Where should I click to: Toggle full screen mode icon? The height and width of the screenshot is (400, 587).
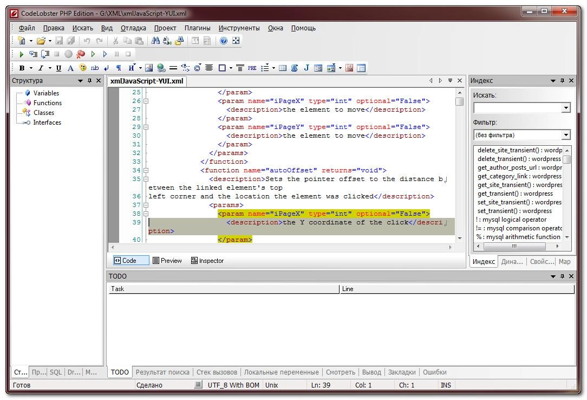click(236, 41)
